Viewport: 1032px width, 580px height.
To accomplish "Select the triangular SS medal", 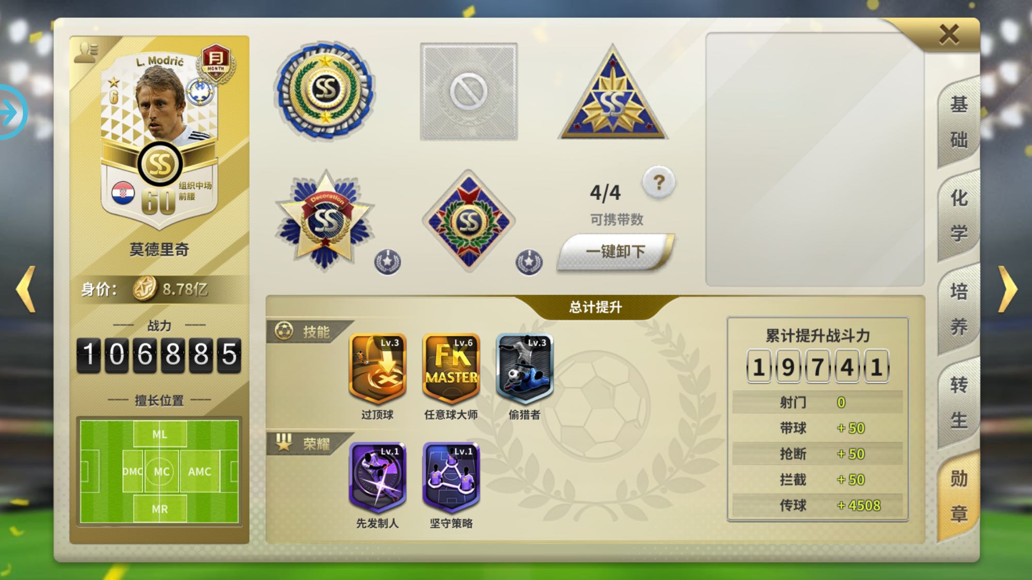I will (612, 93).
